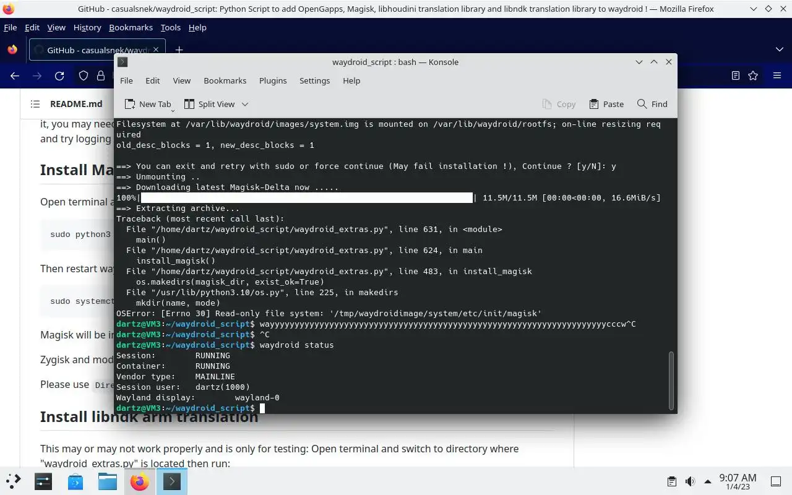Expand the list all tabs dropdown
This screenshot has height=495, width=792.
pos(779,49)
